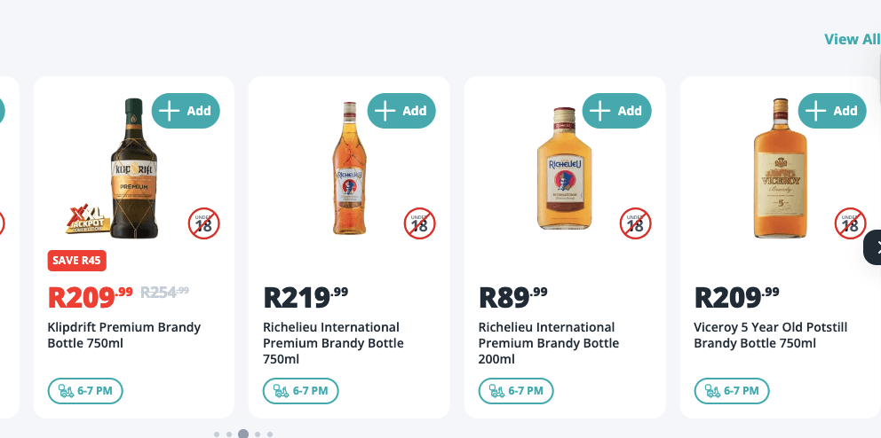This screenshot has height=438, width=881.
Task: Click Klipdrift 6-7 PM delivery badge
Action: (85, 390)
